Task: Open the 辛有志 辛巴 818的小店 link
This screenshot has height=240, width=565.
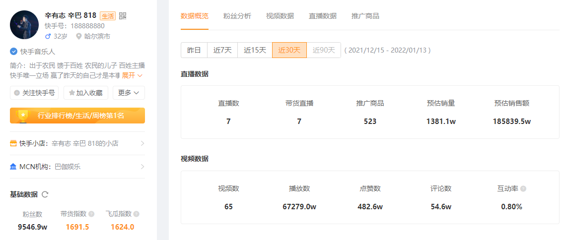Action: coord(85,144)
